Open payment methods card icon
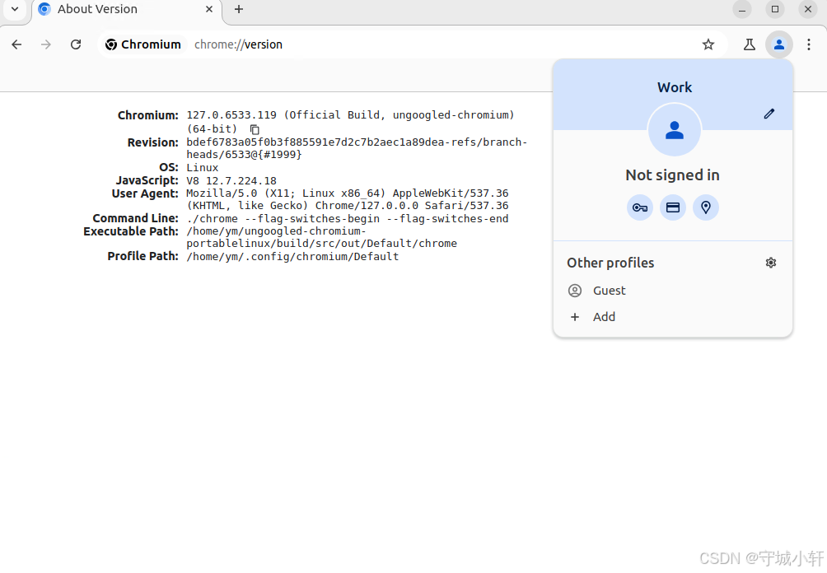 click(x=673, y=207)
